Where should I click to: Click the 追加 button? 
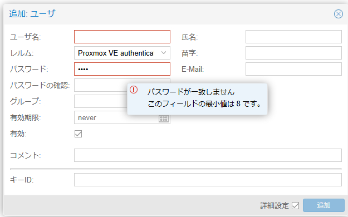click(x=324, y=205)
